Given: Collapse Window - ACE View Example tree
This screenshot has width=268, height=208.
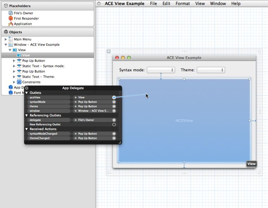Looking at the screenshot, I should [x=6, y=45].
